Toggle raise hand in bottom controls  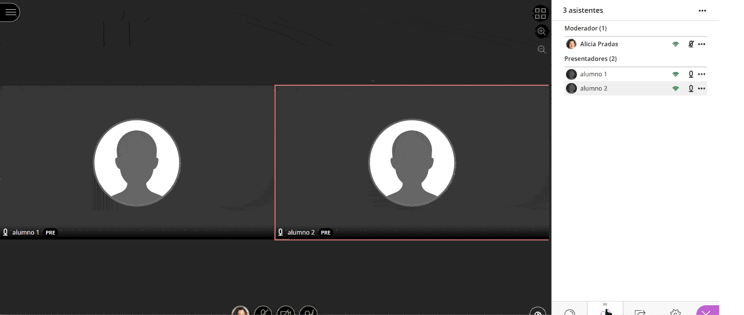pos(308,311)
